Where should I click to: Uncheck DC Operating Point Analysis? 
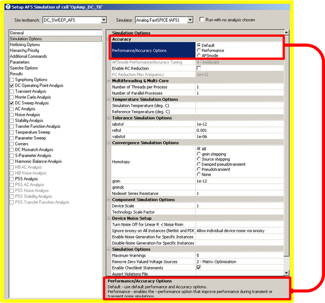12,85
